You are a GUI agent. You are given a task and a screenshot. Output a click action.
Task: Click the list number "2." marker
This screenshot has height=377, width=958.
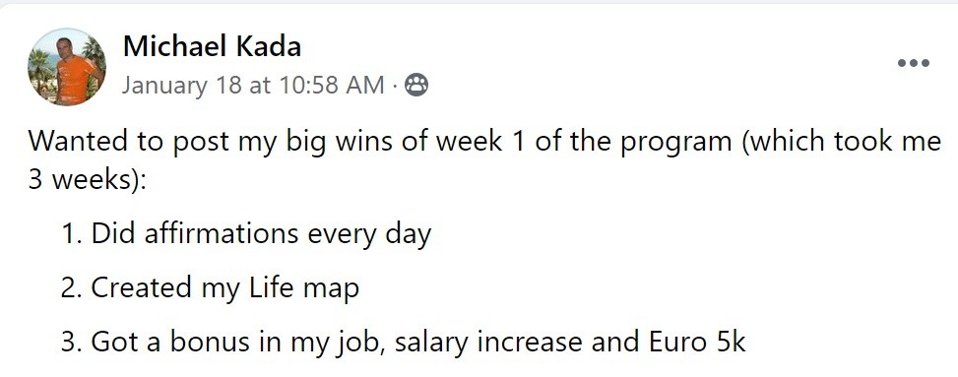pos(73,287)
